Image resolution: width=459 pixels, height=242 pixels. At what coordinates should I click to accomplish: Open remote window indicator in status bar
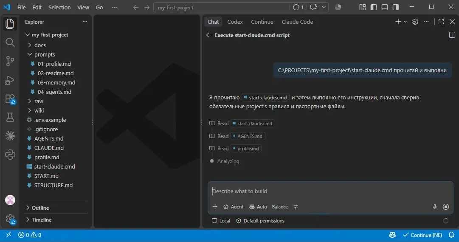click(x=8, y=235)
